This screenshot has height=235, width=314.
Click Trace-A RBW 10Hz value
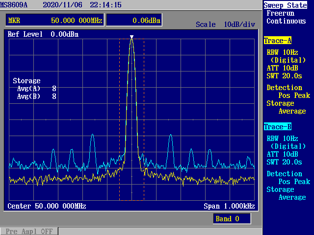point(283,52)
